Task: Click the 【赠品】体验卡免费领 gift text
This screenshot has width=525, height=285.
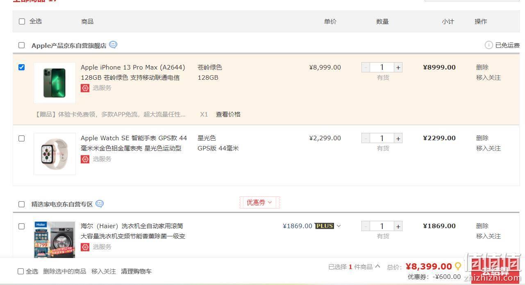Action: [x=110, y=114]
